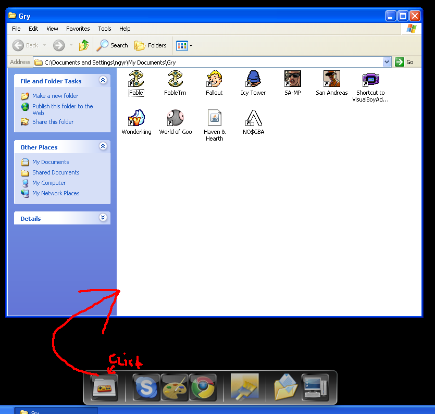This screenshot has height=414, width=435.
Task: Select the SA-MP shortcut icon
Action: coord(292,79)
